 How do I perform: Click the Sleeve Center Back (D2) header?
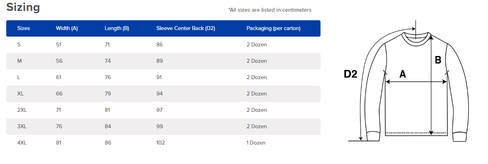click(x=186, y=28)
